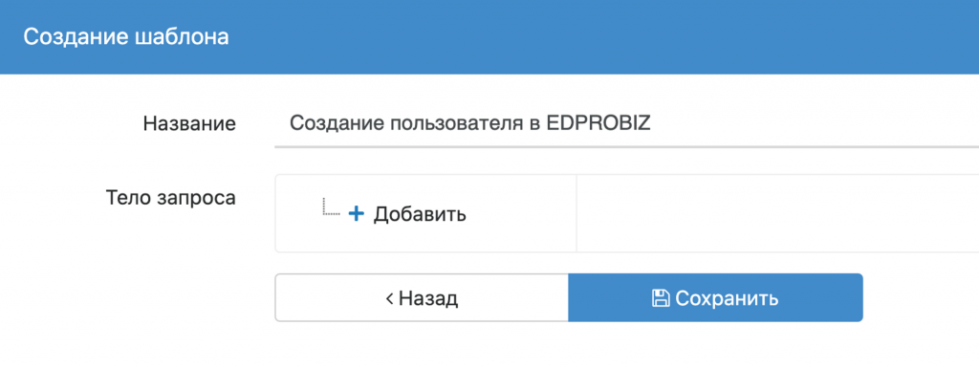The width and height of the screenshot is (979, 369).
Task: Save the template with the Сохранить button
Action: click(715, 298)
